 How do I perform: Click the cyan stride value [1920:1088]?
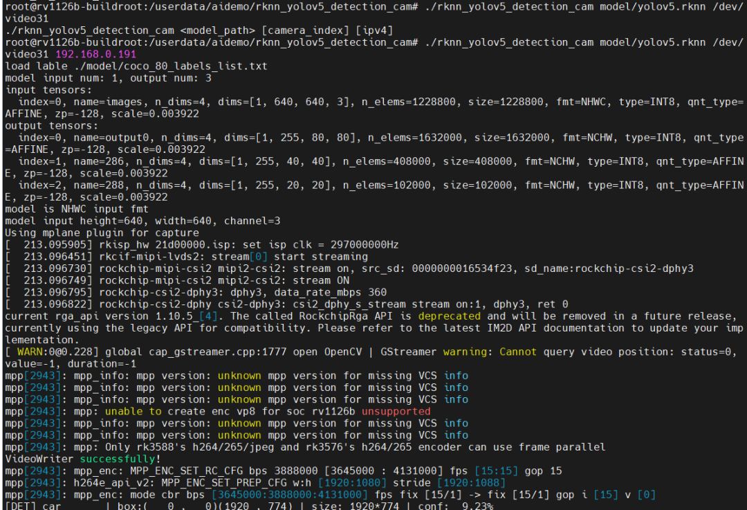pyautogui.click(x=471, y=483)
